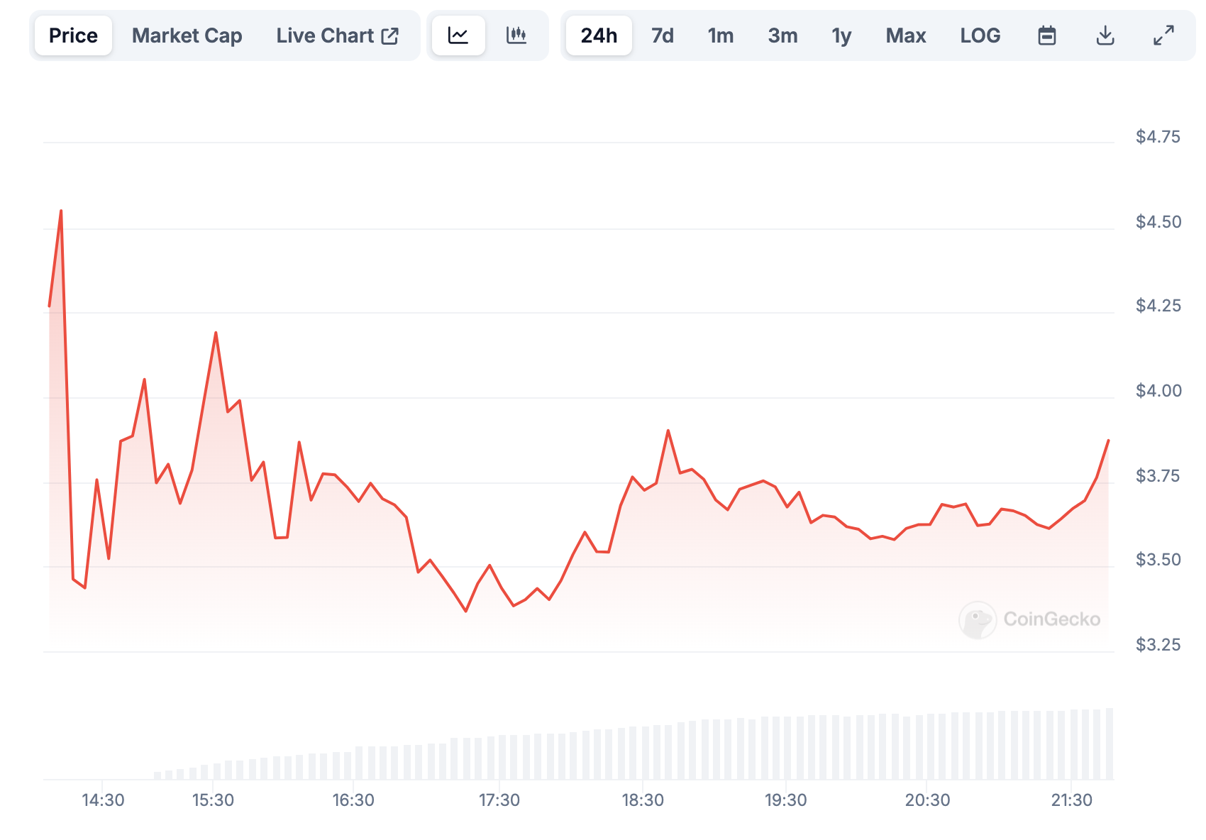Show the Max price history

906,35
